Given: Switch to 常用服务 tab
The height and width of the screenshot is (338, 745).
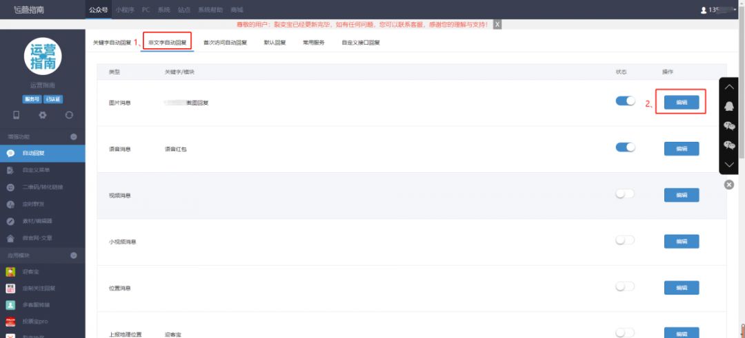Looking at the screenshot, I should 314,43.
